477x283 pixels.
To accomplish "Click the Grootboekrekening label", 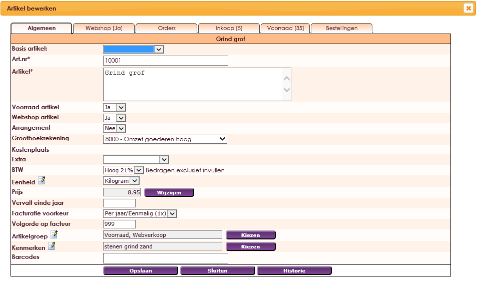I will coord(41,138).
